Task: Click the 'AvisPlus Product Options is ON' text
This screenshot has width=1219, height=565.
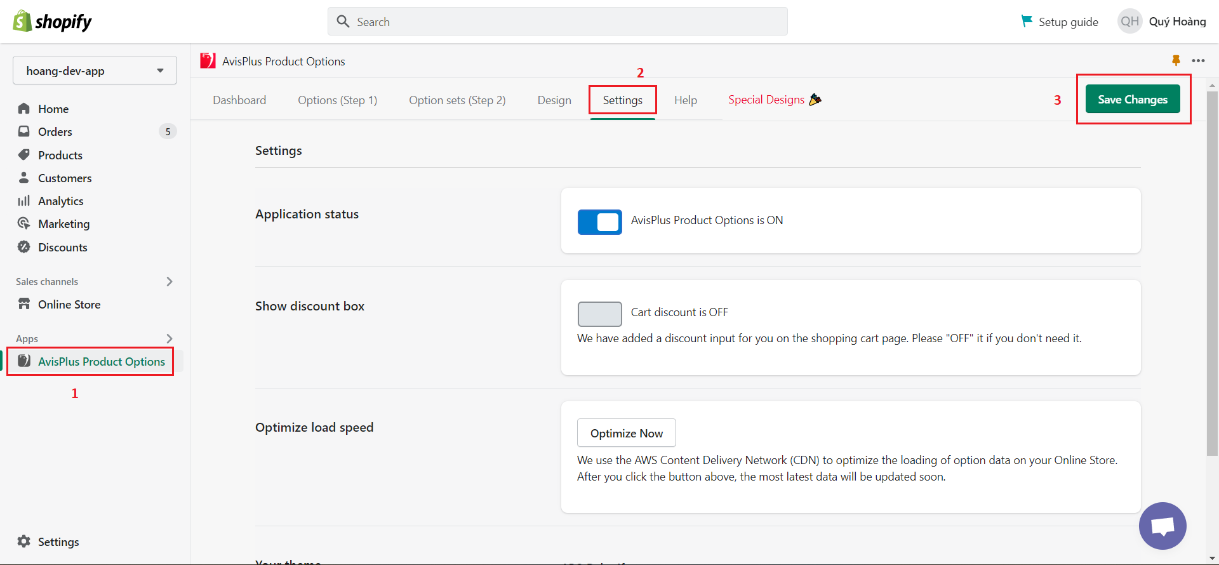Action: click(x=707, y=220)
